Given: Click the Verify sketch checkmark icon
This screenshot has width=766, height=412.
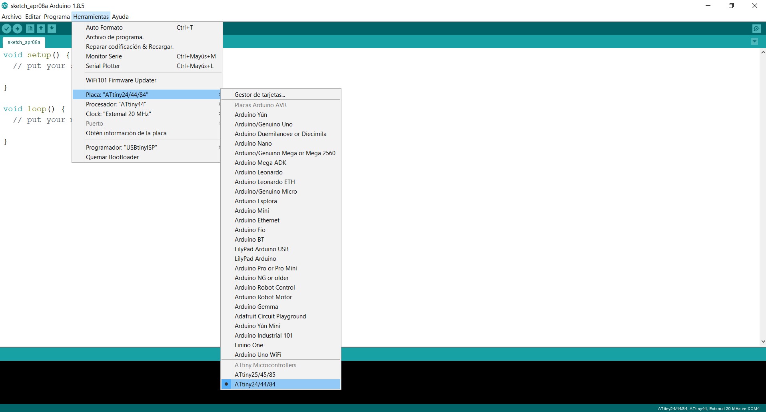Looking at the screenshot, I should 6,28.
